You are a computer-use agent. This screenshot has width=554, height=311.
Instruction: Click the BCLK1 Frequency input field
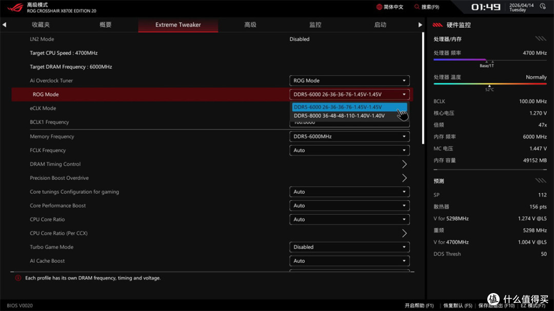[349, 123]
